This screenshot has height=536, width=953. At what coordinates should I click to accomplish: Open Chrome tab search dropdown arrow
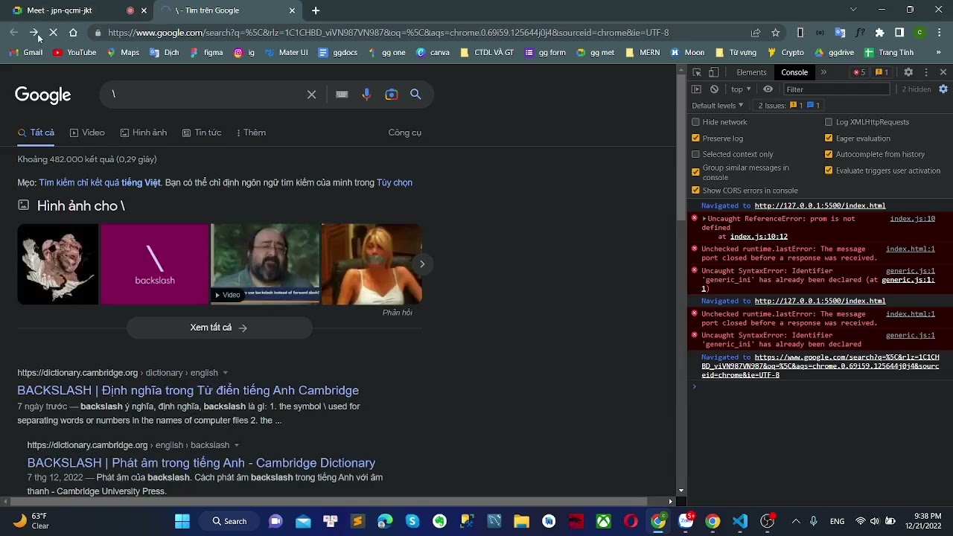[x=853, y=10]
